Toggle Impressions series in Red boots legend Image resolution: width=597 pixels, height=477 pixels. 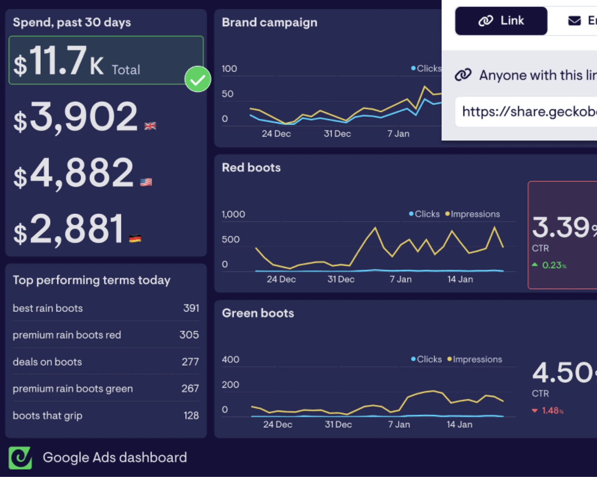472,214
